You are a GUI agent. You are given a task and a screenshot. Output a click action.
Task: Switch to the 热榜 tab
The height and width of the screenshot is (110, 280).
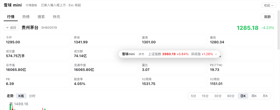tap(26, 17)
